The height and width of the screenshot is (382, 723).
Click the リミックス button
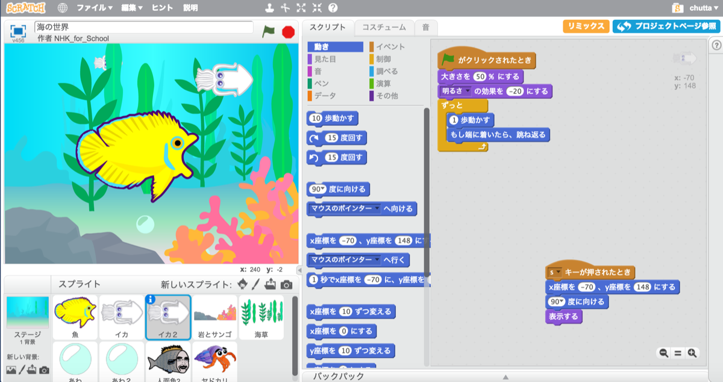coord(586,27)
